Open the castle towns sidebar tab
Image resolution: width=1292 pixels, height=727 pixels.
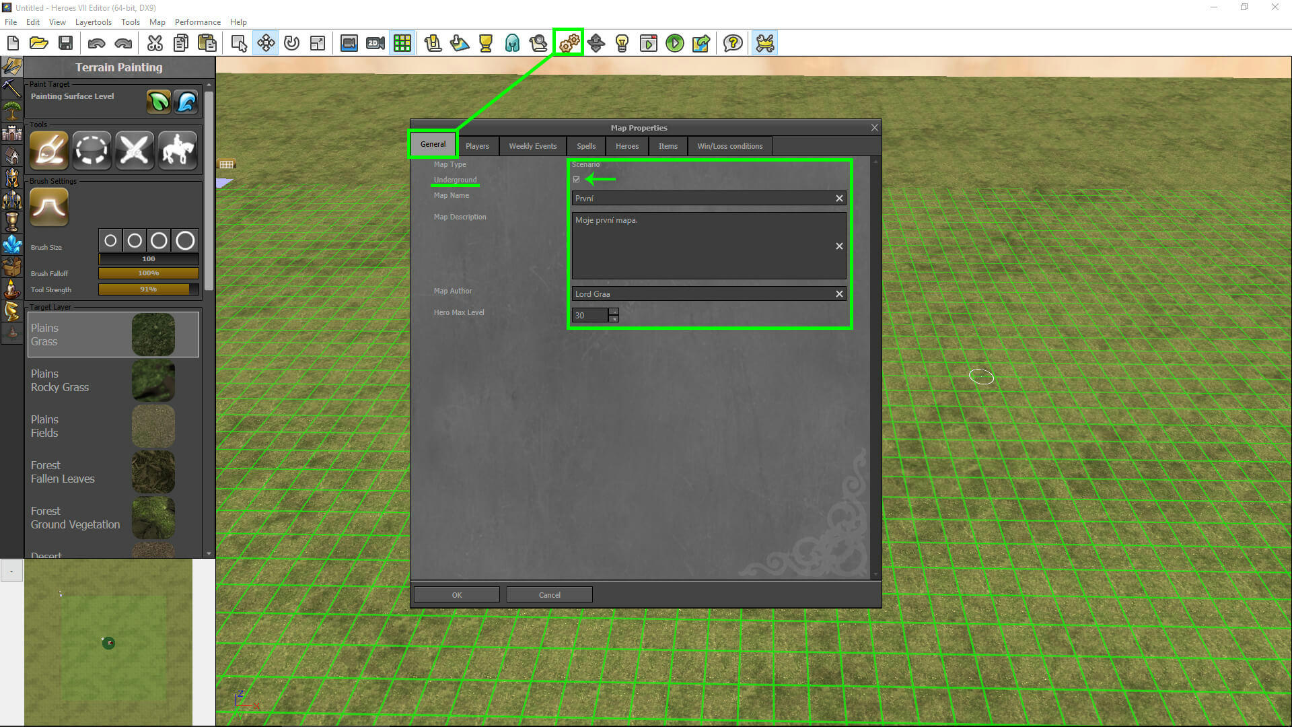click(x=11, y=133)
